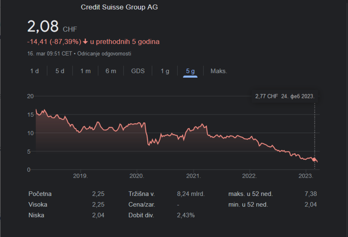Viewport: 348px width, 237px height.
Task: Click the maks. u 52 ned. value
Action: (x=311, y=194)
